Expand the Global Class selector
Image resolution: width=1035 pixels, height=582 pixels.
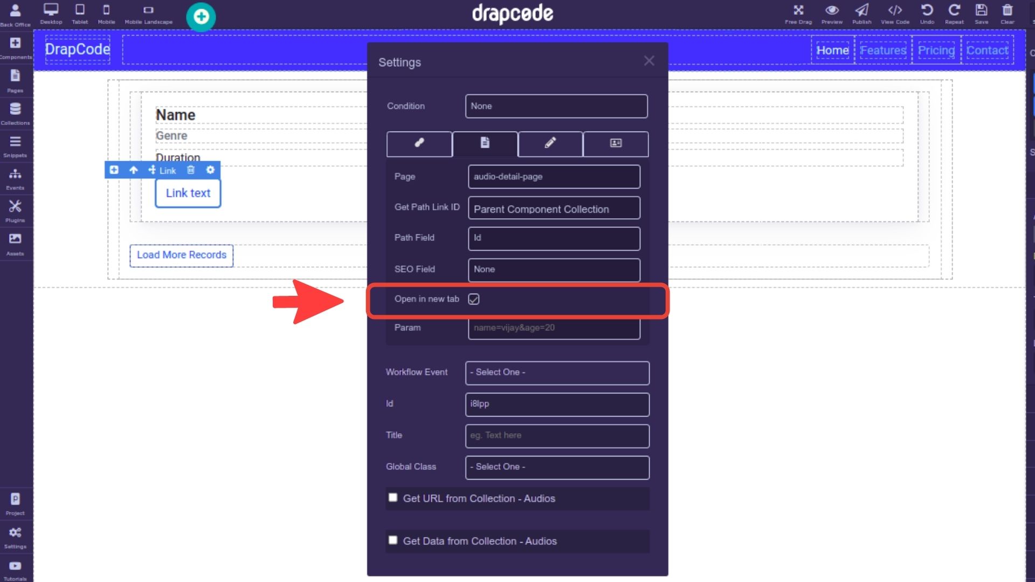click(x=557, y=466)
